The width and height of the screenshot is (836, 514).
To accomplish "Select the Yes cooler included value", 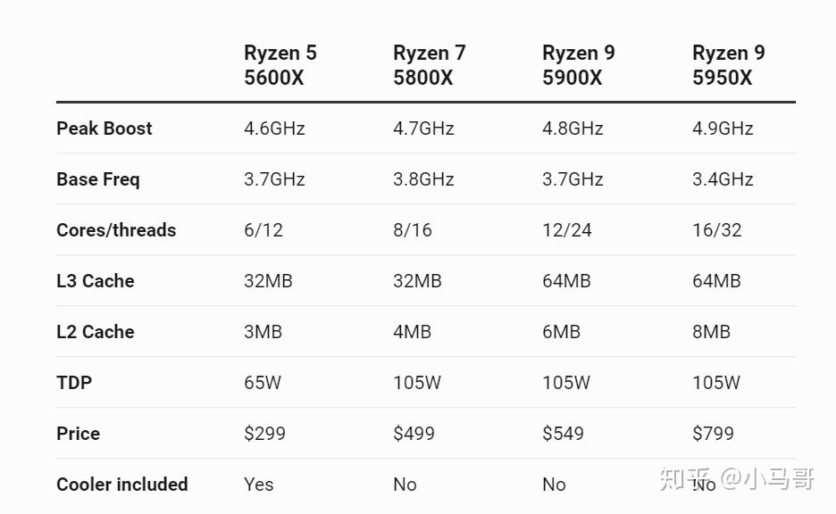I will 259,485.
